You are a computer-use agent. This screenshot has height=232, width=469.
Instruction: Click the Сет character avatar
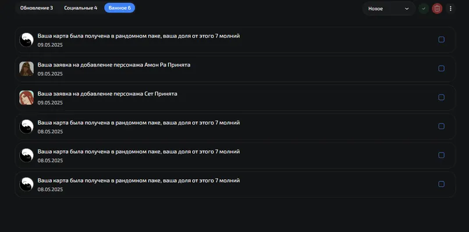click(x=26, y=97)
